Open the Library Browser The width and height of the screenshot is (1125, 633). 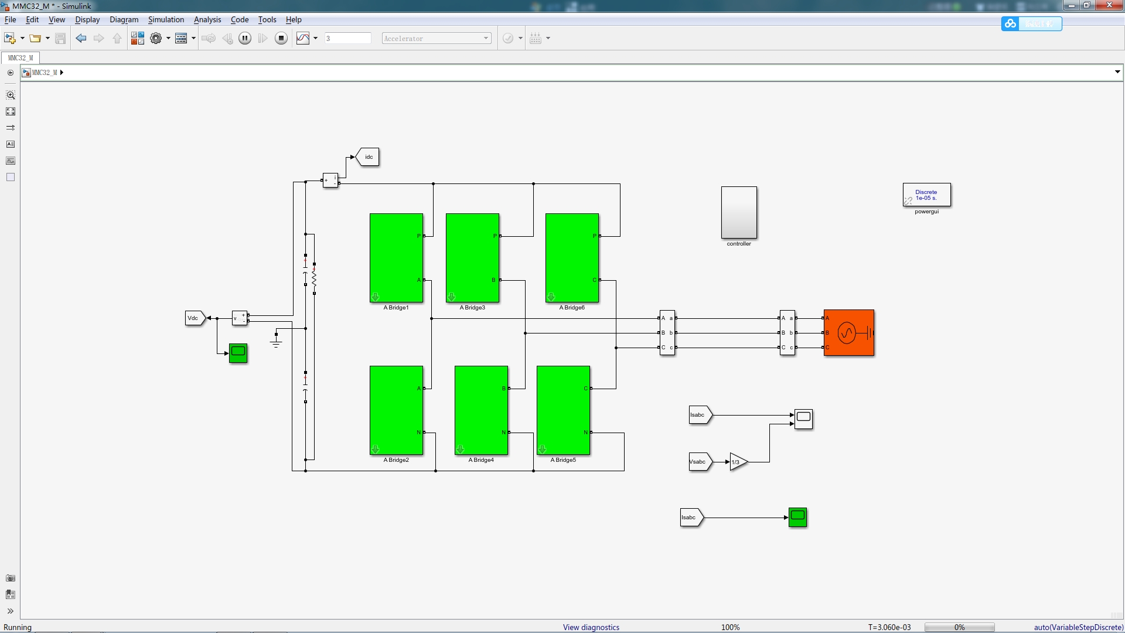(x=137, y=39)
